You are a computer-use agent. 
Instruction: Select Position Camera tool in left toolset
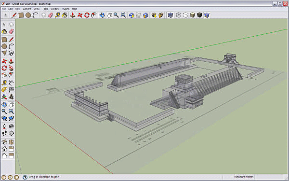tap(4, 126)
